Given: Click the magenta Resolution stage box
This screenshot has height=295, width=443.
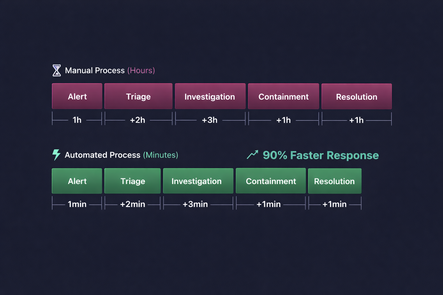Looking at the screenshot, I should (356, 97).
